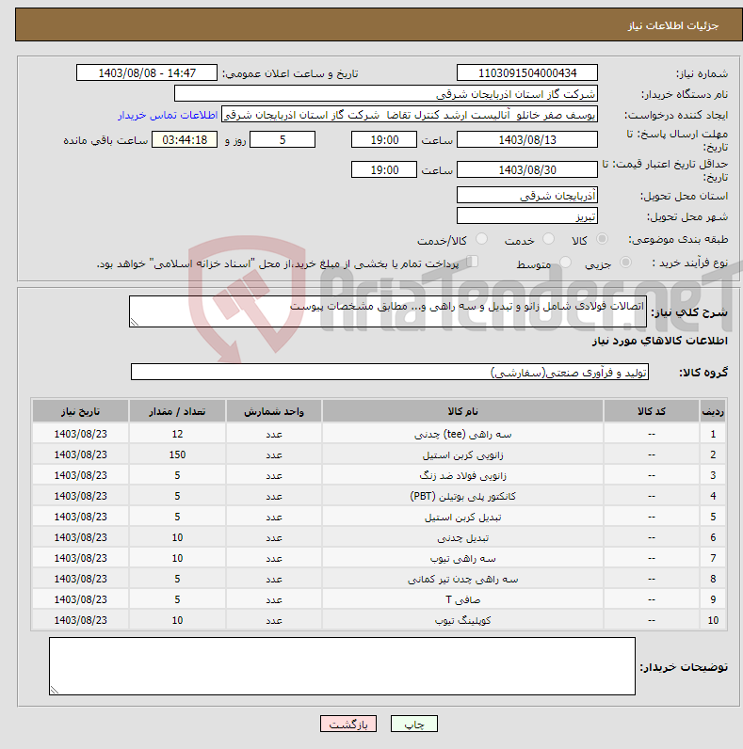Screen dimensions: 743x749
Task: Open اطلاعات تماس خریدار link
Action: click(168, 115)
